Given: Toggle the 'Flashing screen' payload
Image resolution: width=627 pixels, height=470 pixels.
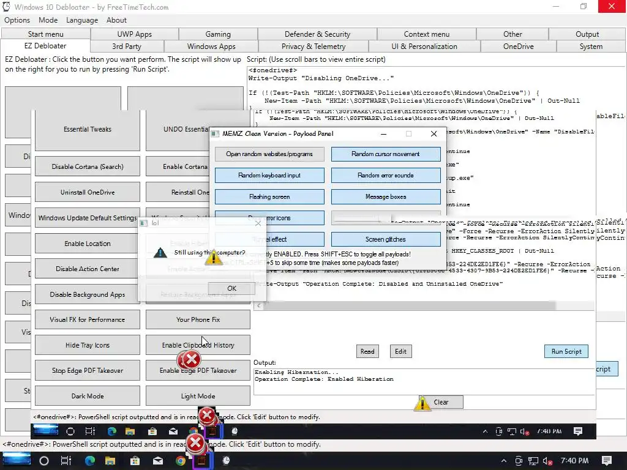Looking at the screenshot, I should click(x=269, y=196).
